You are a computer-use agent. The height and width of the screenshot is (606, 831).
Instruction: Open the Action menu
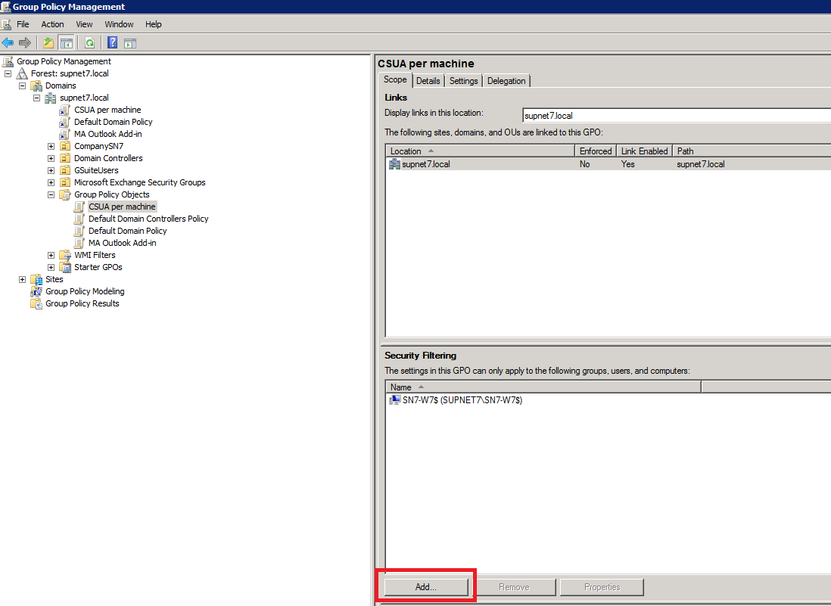(x=52, y=24)
